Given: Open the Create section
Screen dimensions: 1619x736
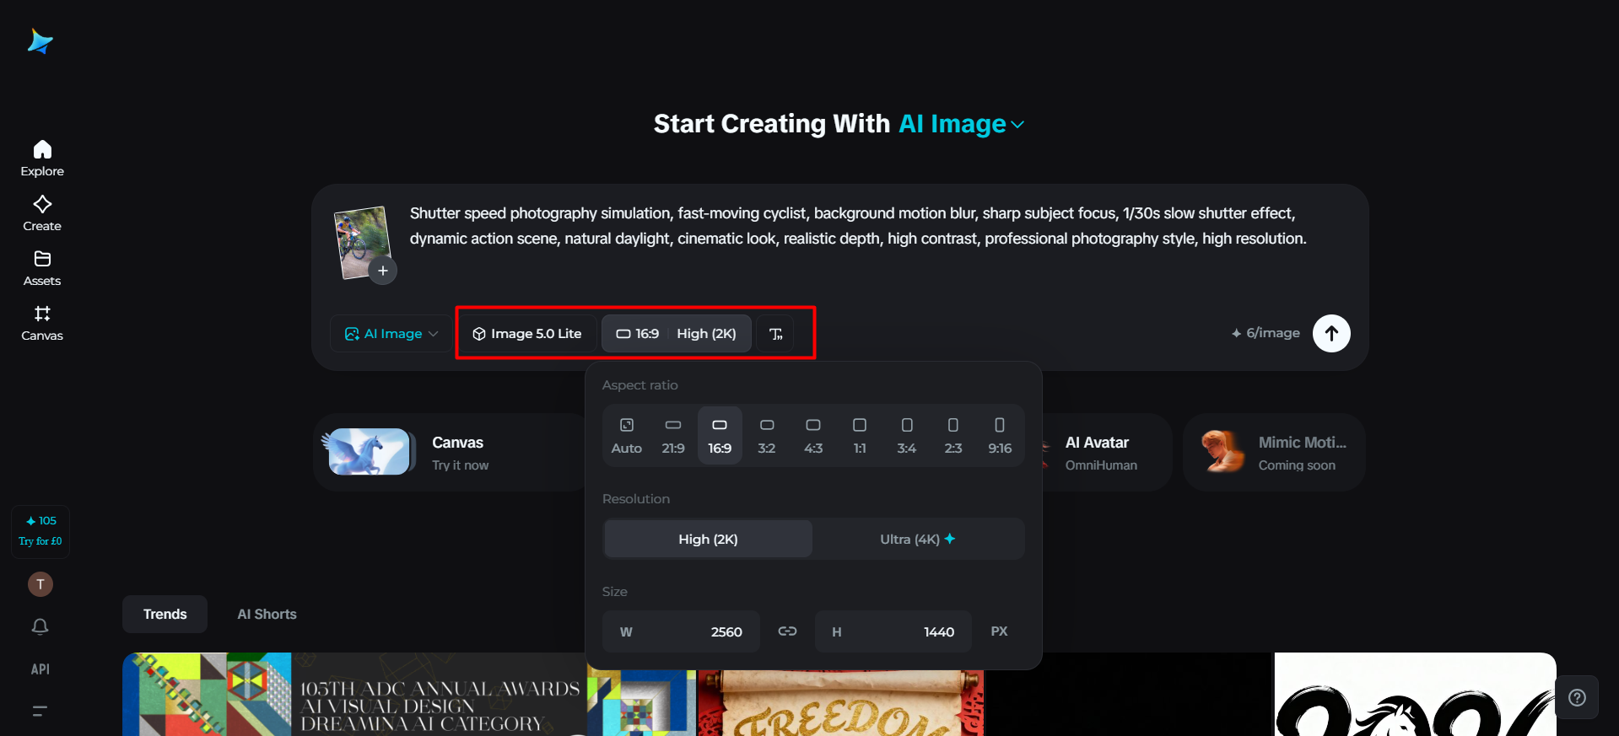Looking at the screenshot, I should (42, 213).
